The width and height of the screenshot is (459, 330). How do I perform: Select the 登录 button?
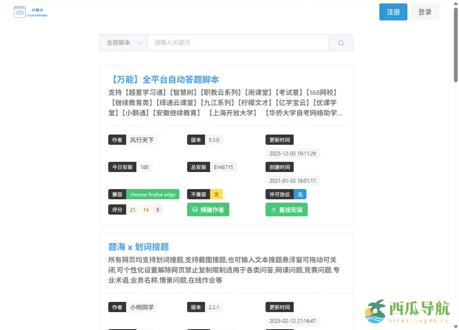[x=425, y=12]
